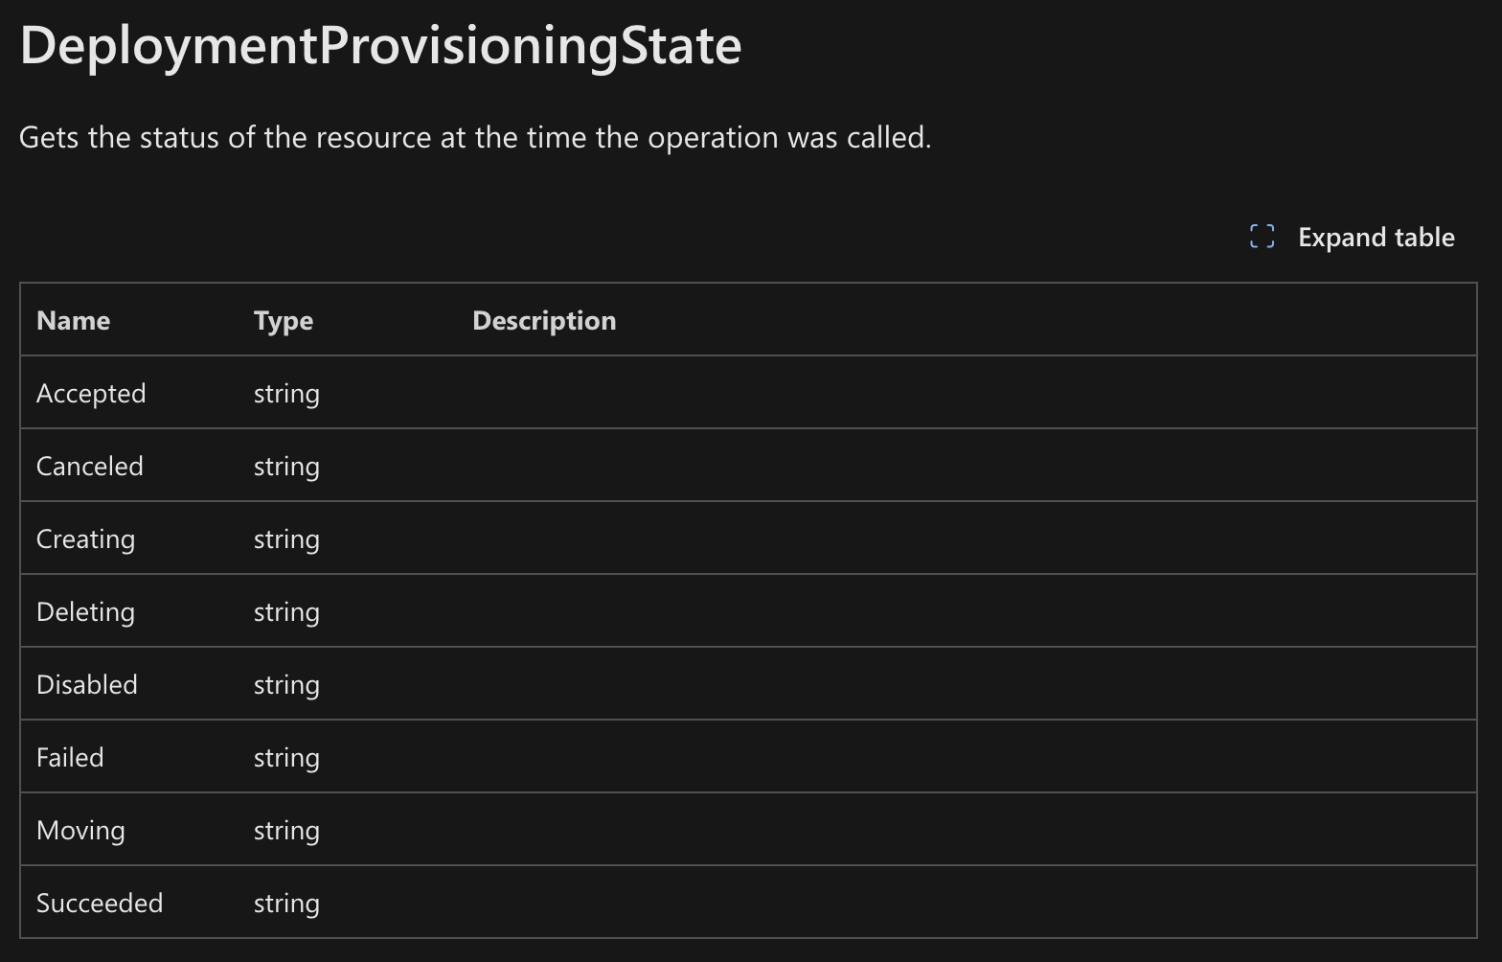Select the Succeeded name cell
This screenshot has height=962, width=1502.
tap(100, 903)
